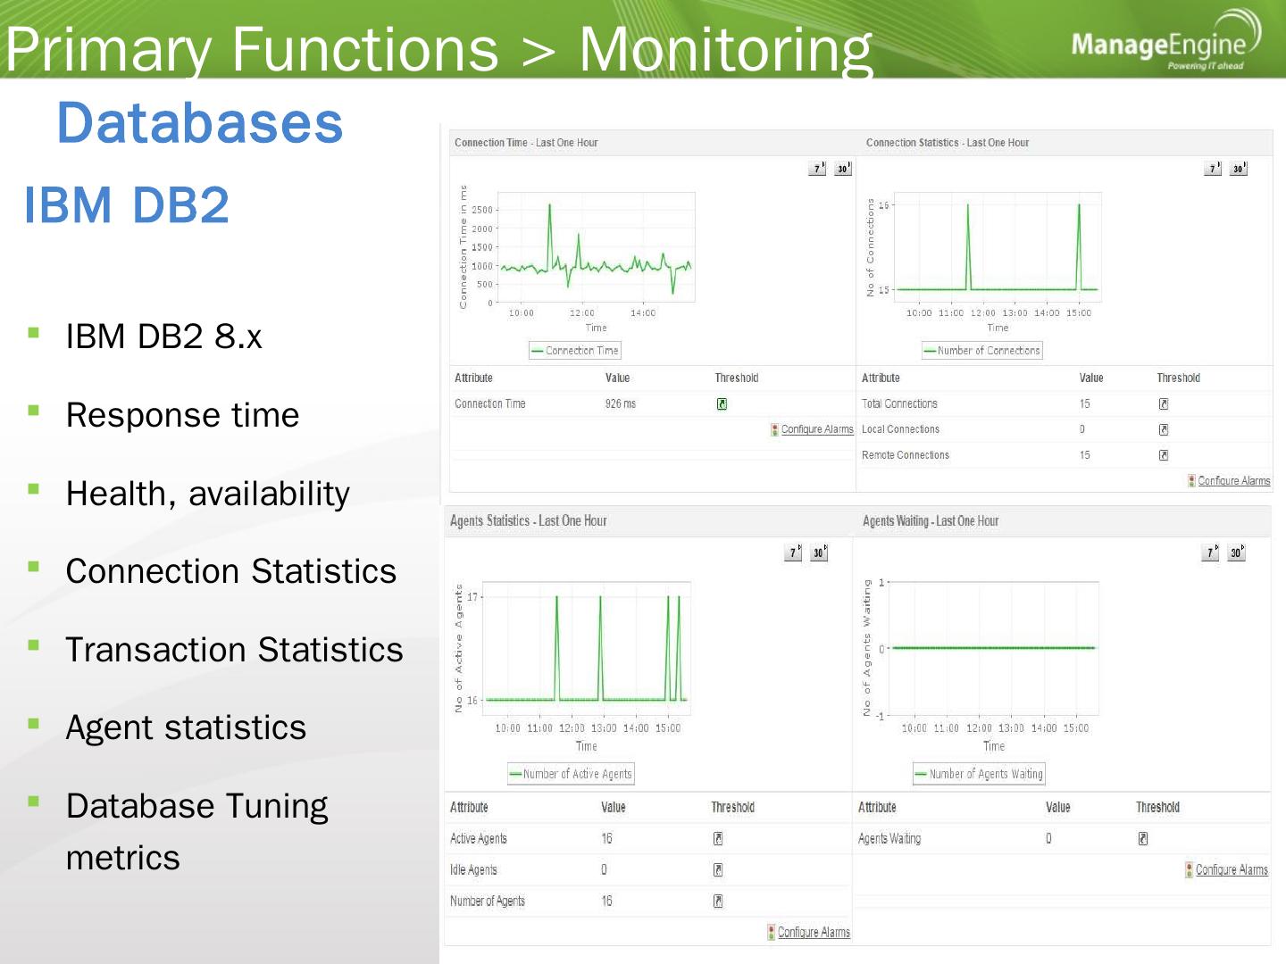Open threshold icon in Remote Connections row
The image size is (1286, 964).
[x=1164, y=455]
